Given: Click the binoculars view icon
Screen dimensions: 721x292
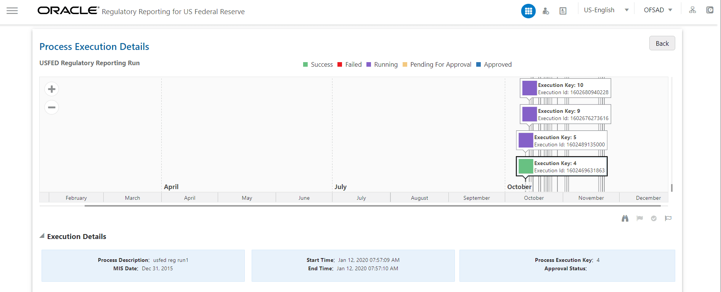Looking at the screenshot, I should click(625, 218).
